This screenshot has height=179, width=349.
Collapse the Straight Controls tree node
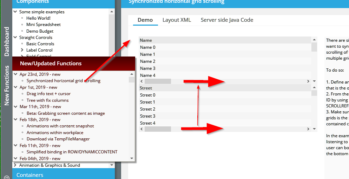tap(15, 38)
